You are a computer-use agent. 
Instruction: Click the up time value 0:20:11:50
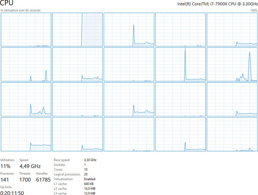pyautogui.click(x=12, y=192)
